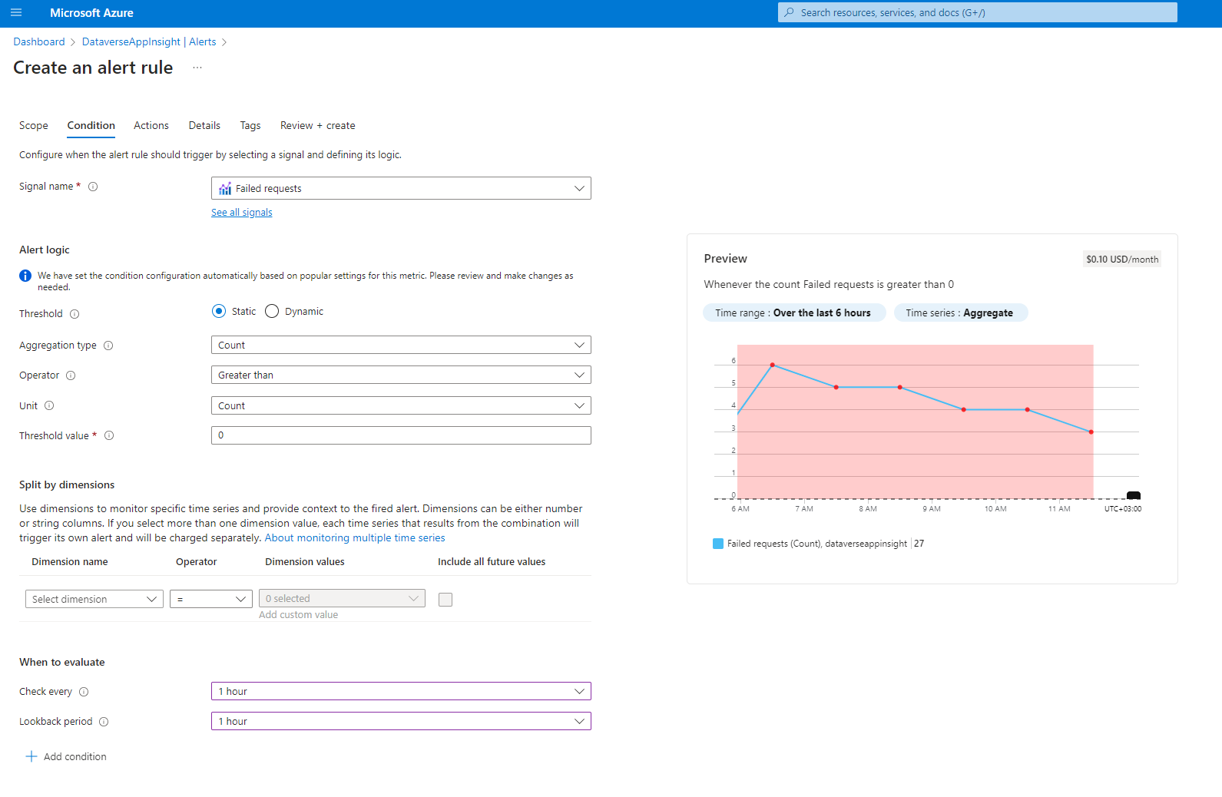Click the Threshold info icon
The width and height of the screenshot is (1222, 797).
pos(75,314)
